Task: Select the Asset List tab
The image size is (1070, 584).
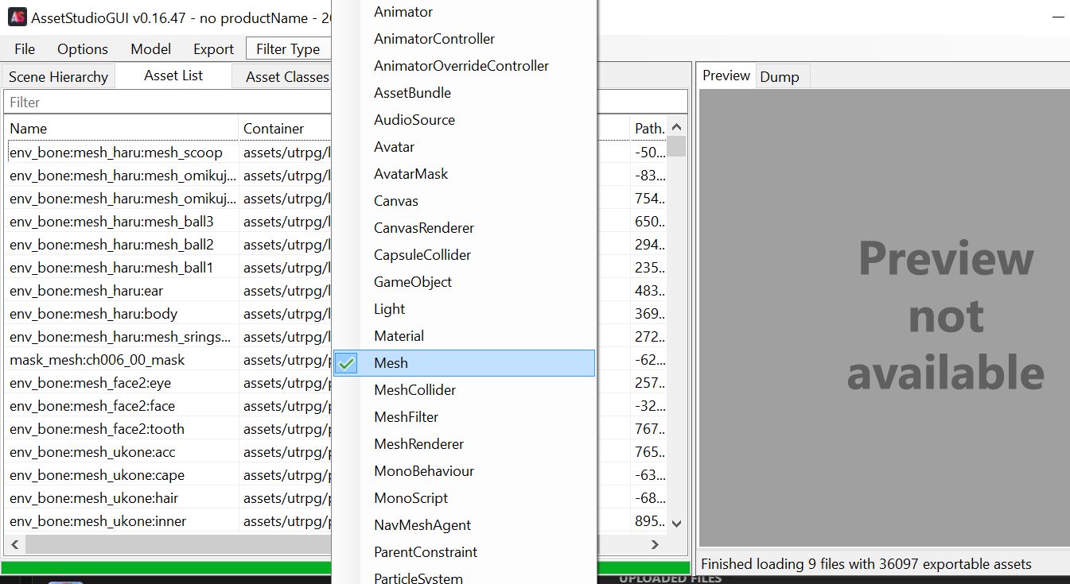Action: [173, 75]
